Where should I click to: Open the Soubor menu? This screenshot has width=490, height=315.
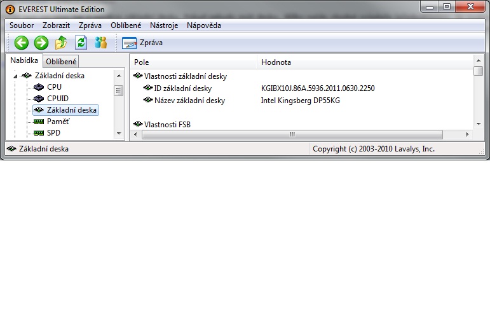(22, 25)
